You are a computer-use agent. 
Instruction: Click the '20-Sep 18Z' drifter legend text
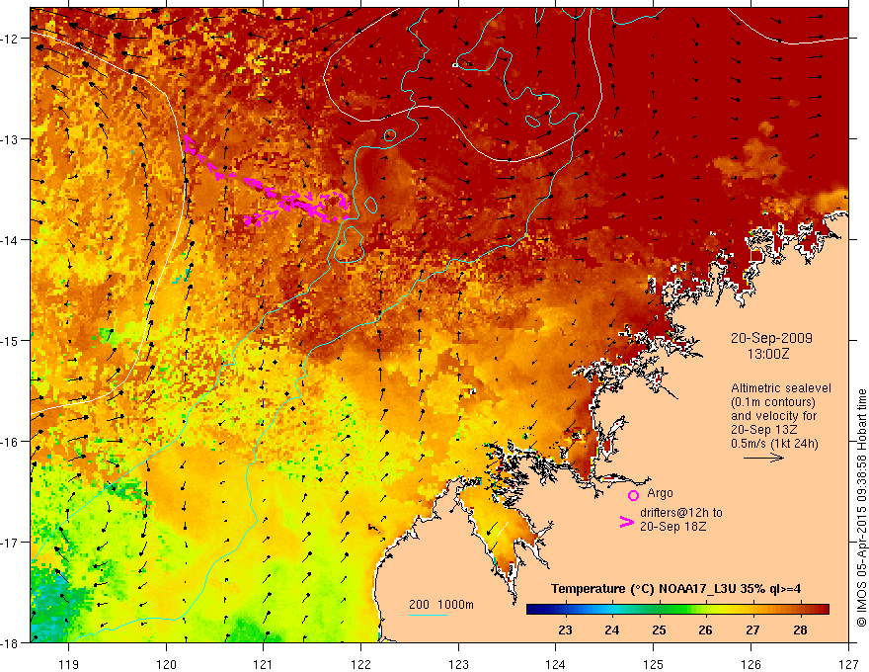(x=673, y=527)
